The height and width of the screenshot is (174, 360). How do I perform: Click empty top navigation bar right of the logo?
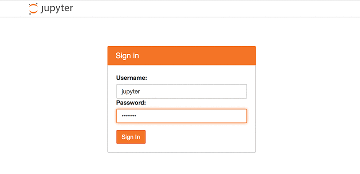(207, 9)
